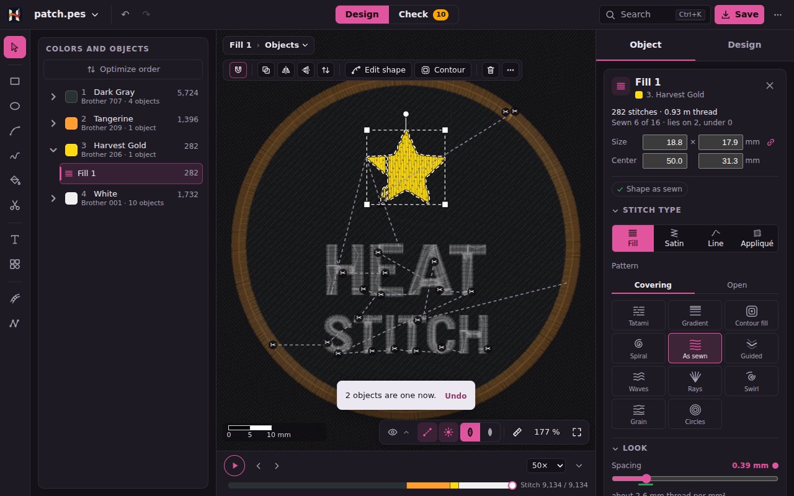
Task: Open the Design tab in right panel
Action: pyautogui.click(x=744, y=45)
